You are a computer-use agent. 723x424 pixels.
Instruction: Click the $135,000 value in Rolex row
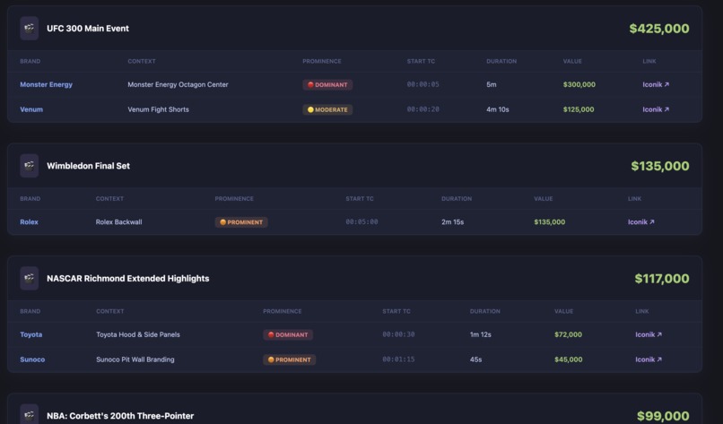(x=549, y=221)
